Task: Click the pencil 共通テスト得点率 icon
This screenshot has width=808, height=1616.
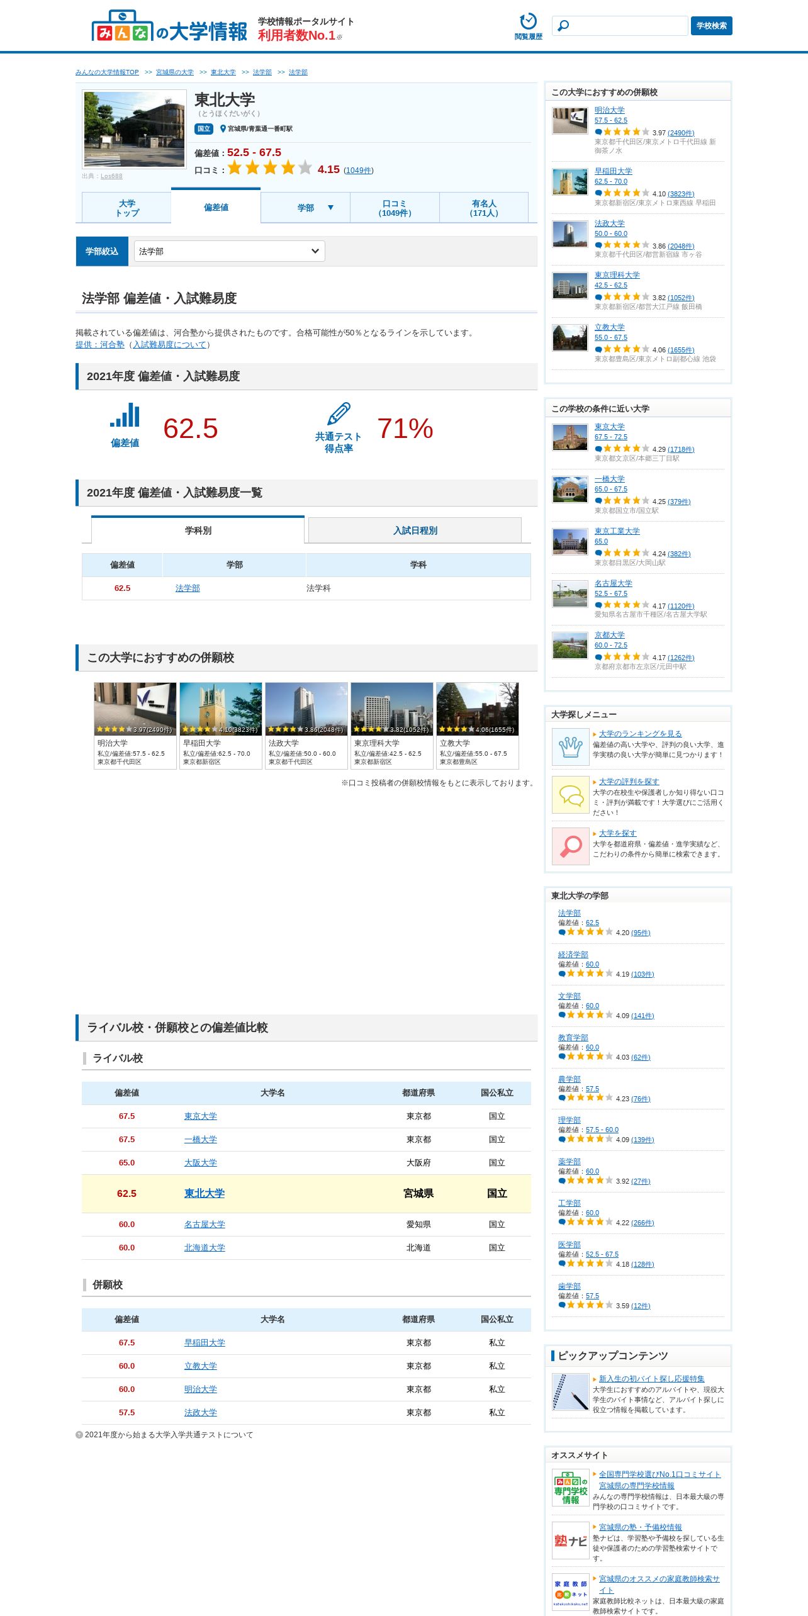Action: point(339,413)
